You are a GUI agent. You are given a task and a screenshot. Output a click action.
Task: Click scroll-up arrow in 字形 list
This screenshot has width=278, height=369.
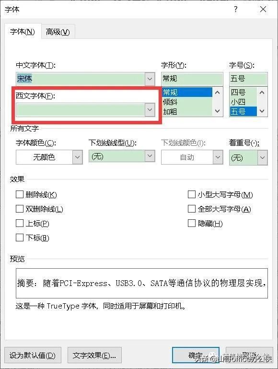coord(218,93)
